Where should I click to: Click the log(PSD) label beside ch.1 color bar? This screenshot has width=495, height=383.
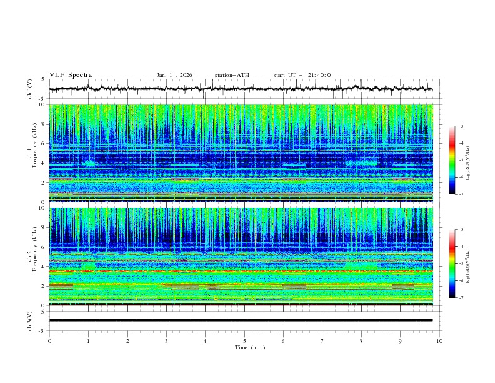pyautogui.click(x=468, y=163)
